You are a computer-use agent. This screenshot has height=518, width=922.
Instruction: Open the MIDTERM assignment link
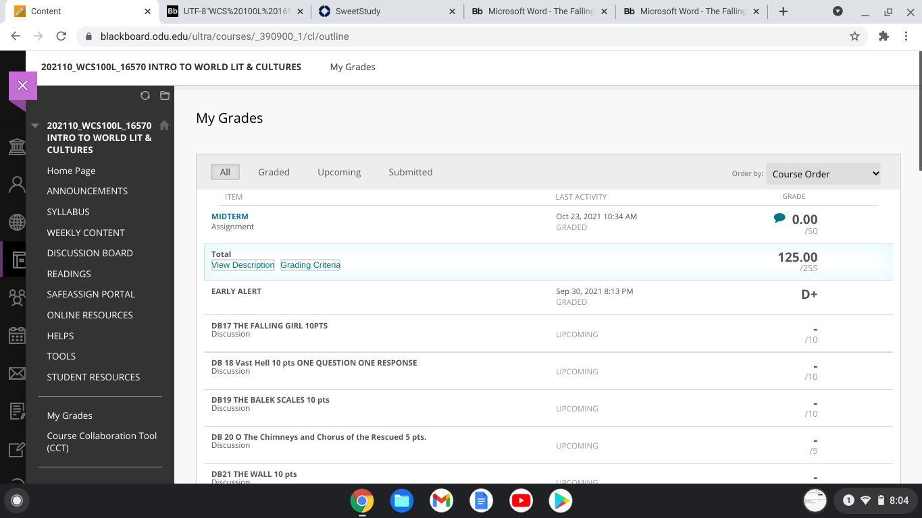point(230,217)
